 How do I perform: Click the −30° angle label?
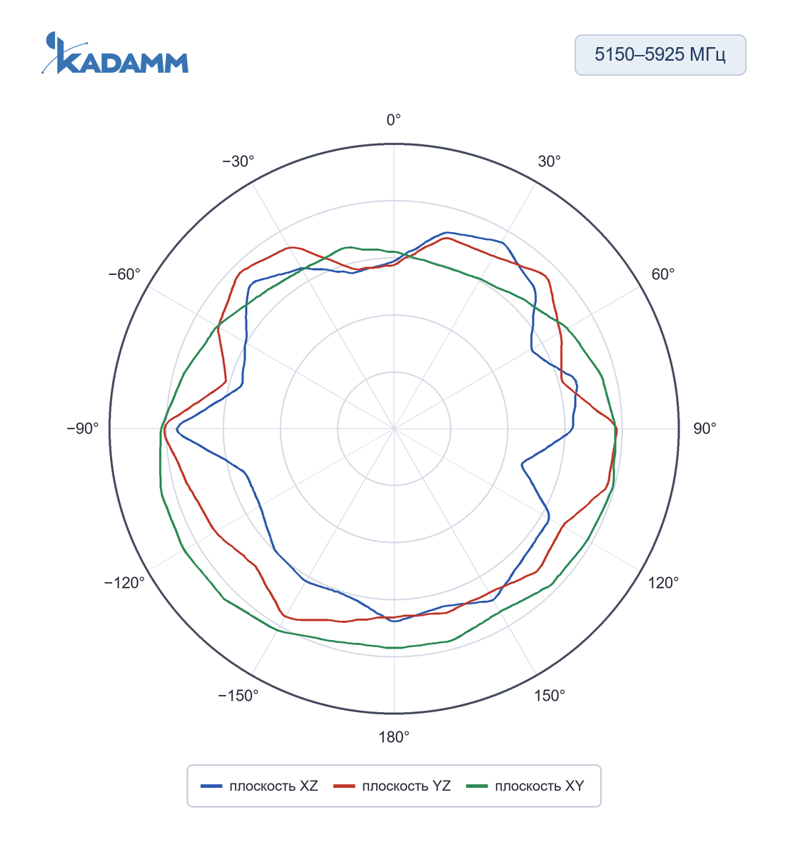tap(238, 161)
